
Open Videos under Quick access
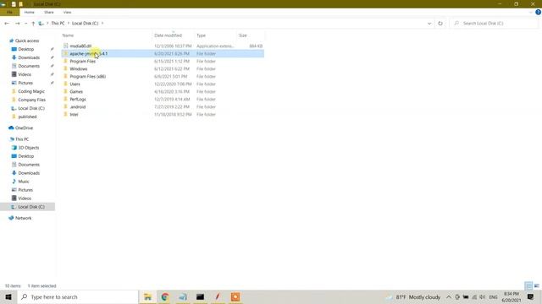point(25,74)
